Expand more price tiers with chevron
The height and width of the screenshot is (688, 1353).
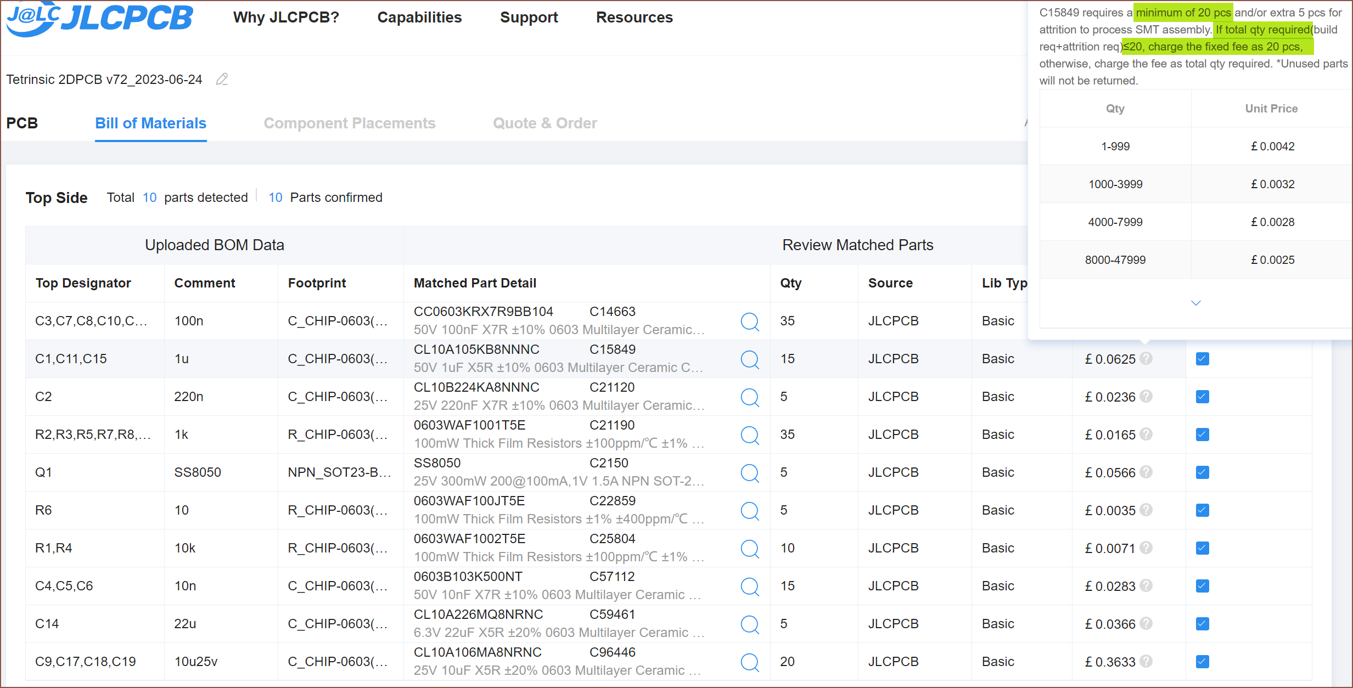[1196, 303]
